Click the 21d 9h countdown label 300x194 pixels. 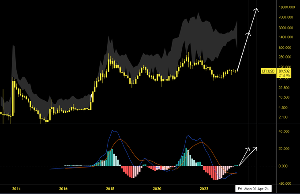pos(284,75)
